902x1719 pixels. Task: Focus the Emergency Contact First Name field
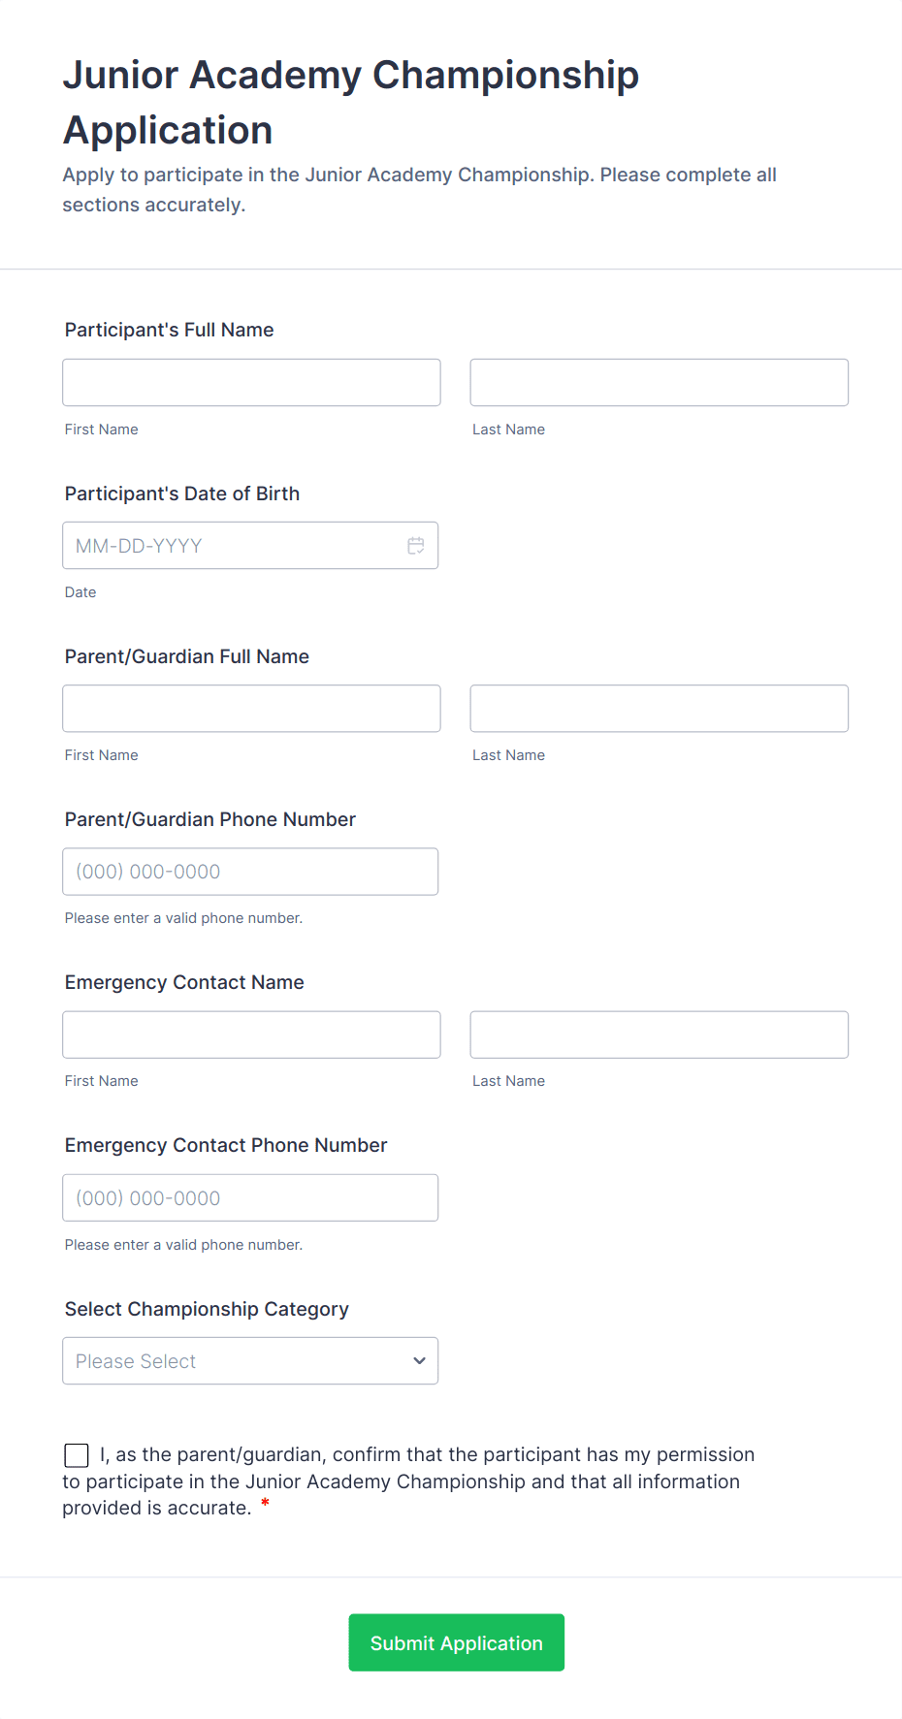click(251, 1035)
